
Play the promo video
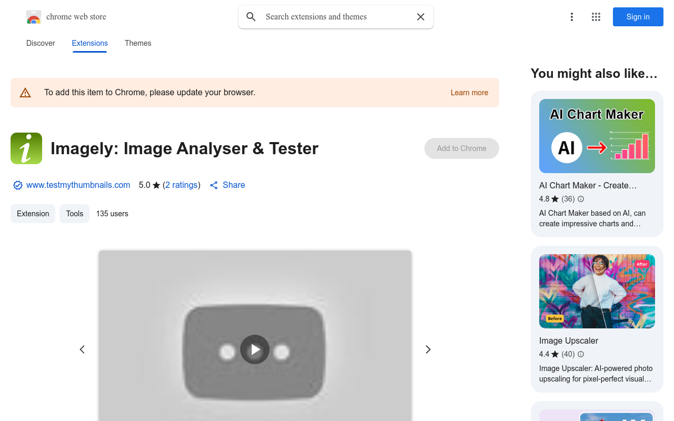(x=255, y=349)
